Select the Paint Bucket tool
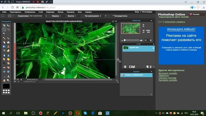 pos(8,42)
